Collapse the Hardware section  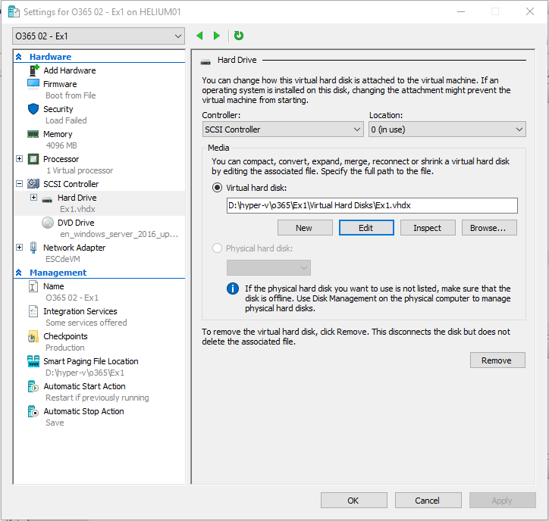pos(19,57)
